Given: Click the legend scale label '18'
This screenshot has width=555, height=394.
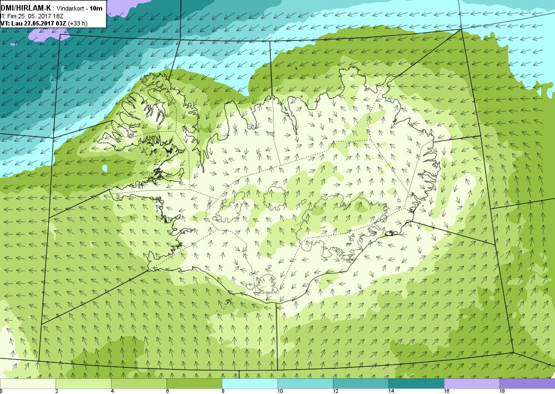Looking at the screenshot, I should 502,391.
